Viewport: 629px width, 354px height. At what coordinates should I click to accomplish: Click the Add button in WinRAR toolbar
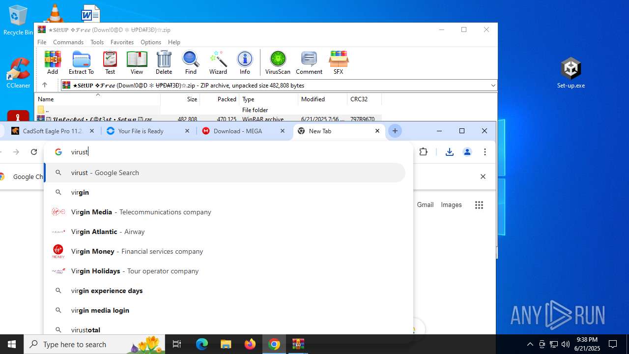tap(53, 62)
